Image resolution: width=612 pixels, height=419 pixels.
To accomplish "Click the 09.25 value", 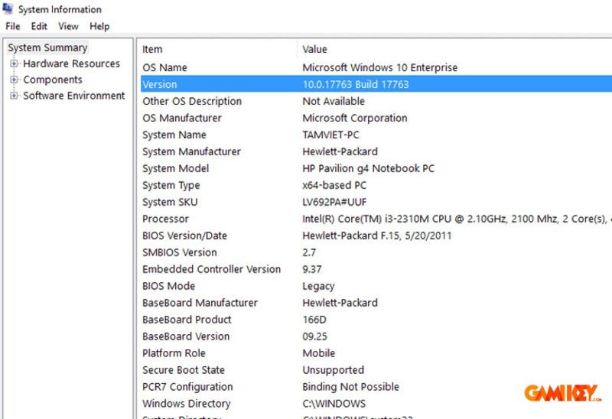I will pos(314,336).
